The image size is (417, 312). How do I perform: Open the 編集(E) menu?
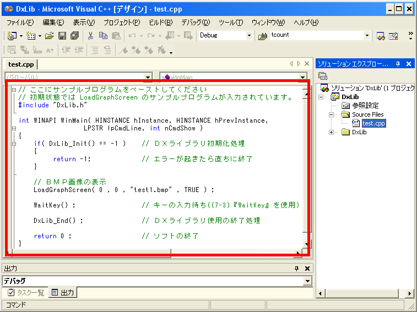click(53, 23)
